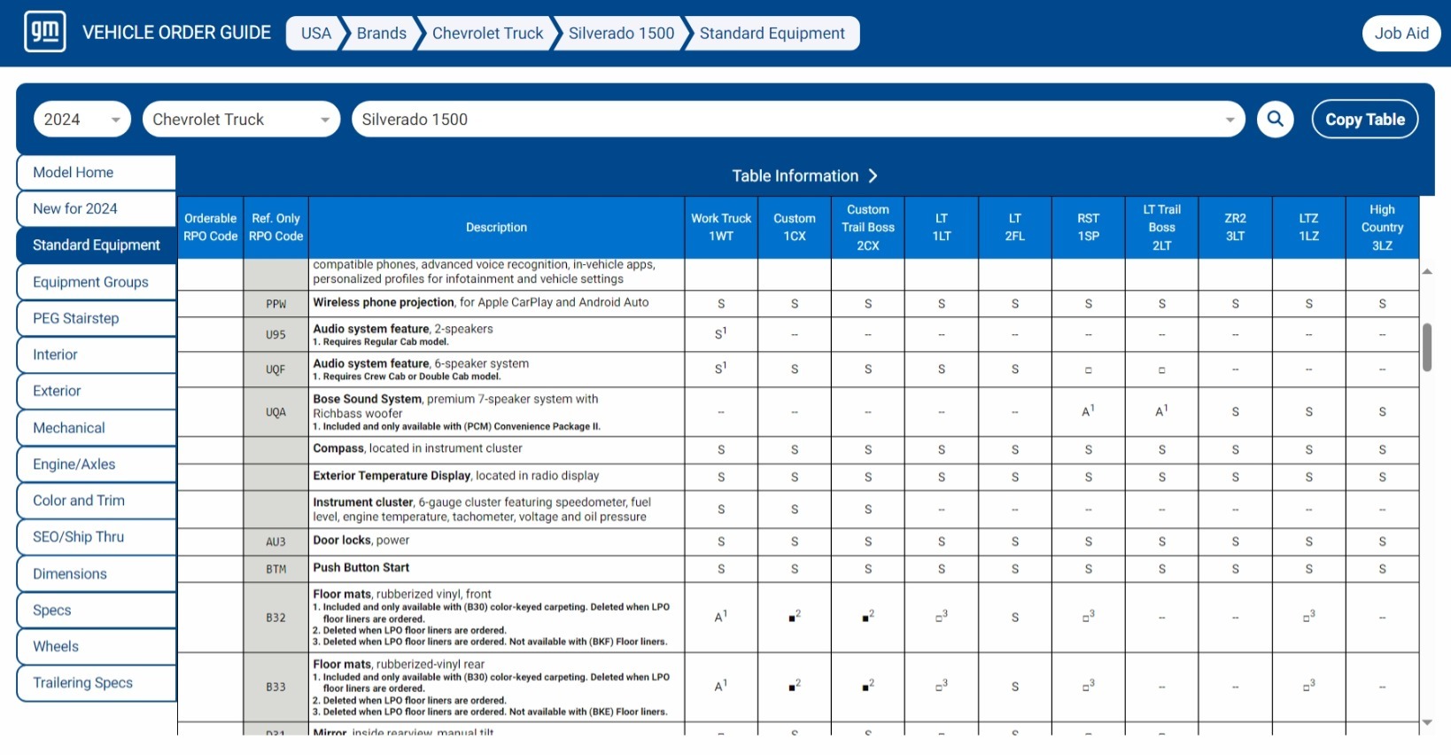Open Equipment Groups sidebar tab

click(97, 283)
